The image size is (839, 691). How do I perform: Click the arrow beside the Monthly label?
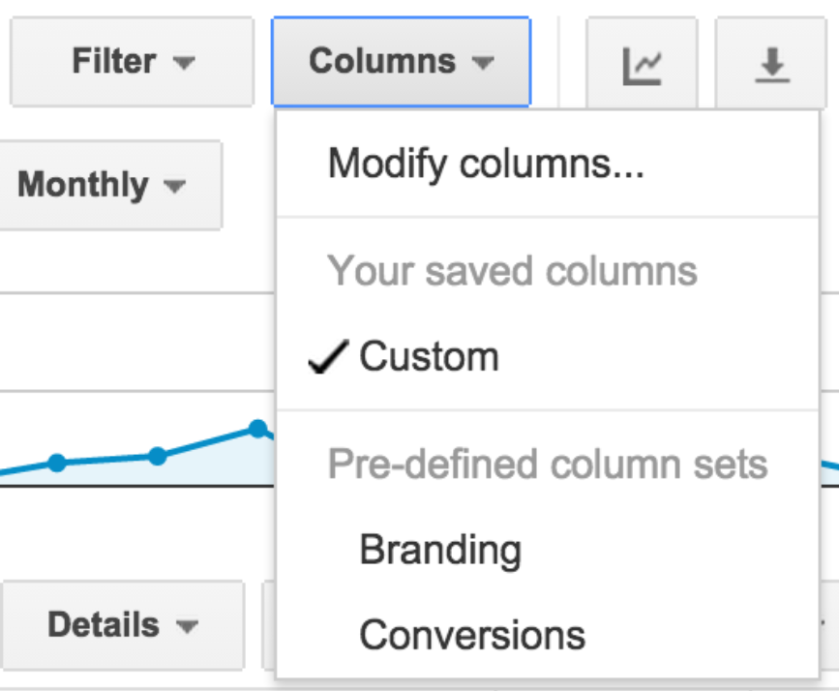click(x=174, y=187)
